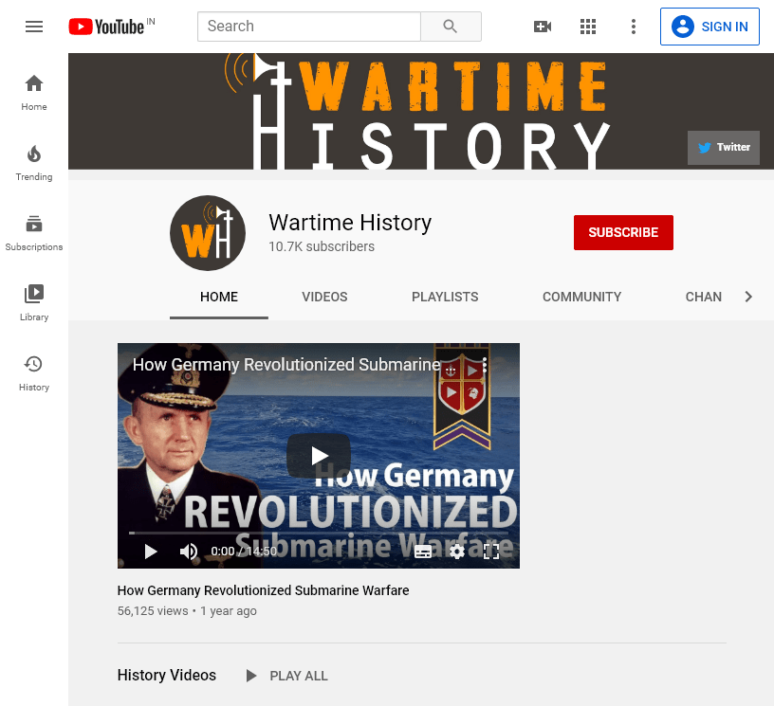Open the YouTube apps grid

[x=588, y=27]
